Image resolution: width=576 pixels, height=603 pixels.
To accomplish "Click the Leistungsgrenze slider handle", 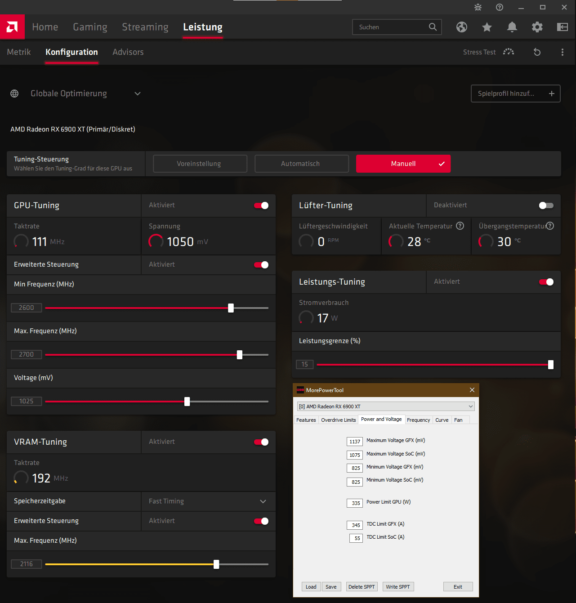I will click(551, 365).
